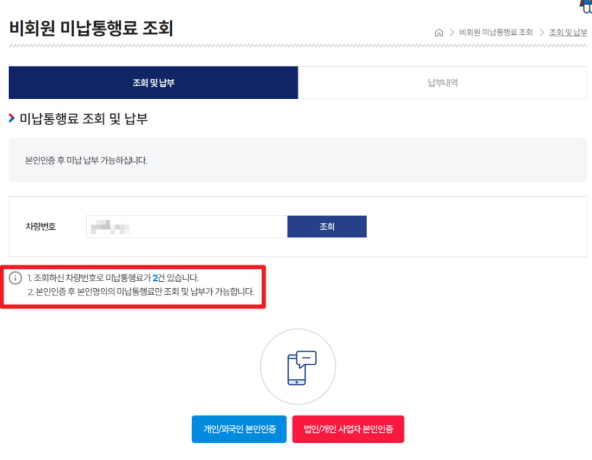This screenshot has height=460, width=592.
Task: Click the red arrow marker before 미납통행료 조회 및 납부
Action: point(12,119)
